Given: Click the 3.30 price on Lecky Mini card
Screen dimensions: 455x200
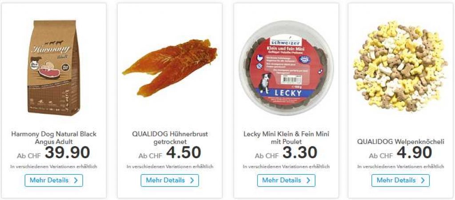Looking at the screenshot, I should 300,152.
